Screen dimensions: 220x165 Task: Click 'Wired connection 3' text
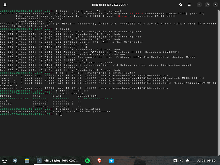coord(95,99)
